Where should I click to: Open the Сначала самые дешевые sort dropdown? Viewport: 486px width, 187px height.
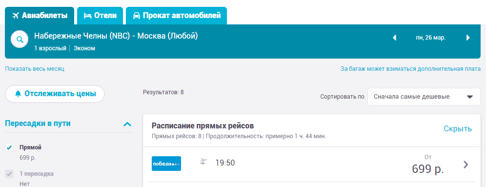pos(424,97)
